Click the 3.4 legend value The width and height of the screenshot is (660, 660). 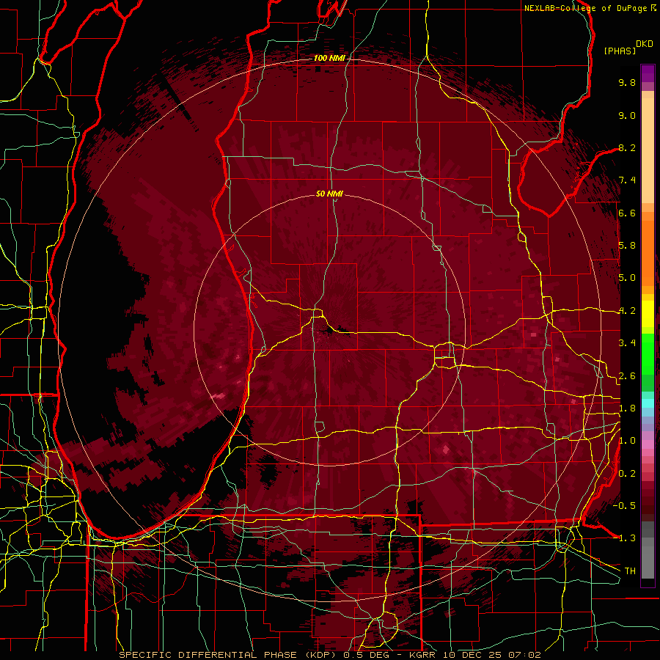click(x=627, y=343)
